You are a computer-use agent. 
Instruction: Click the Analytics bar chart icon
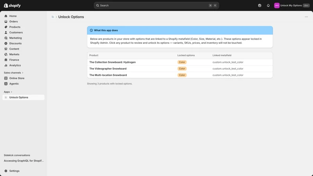point(6,65)
